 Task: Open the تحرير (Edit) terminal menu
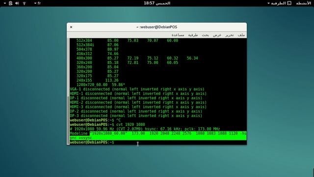click(x=229, y=35)
